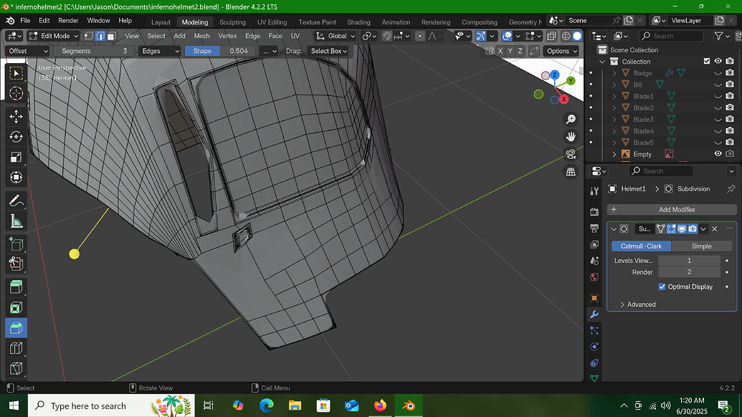742x417 pixels.
Task: Click the pan view hand icon
Action: 571,137
